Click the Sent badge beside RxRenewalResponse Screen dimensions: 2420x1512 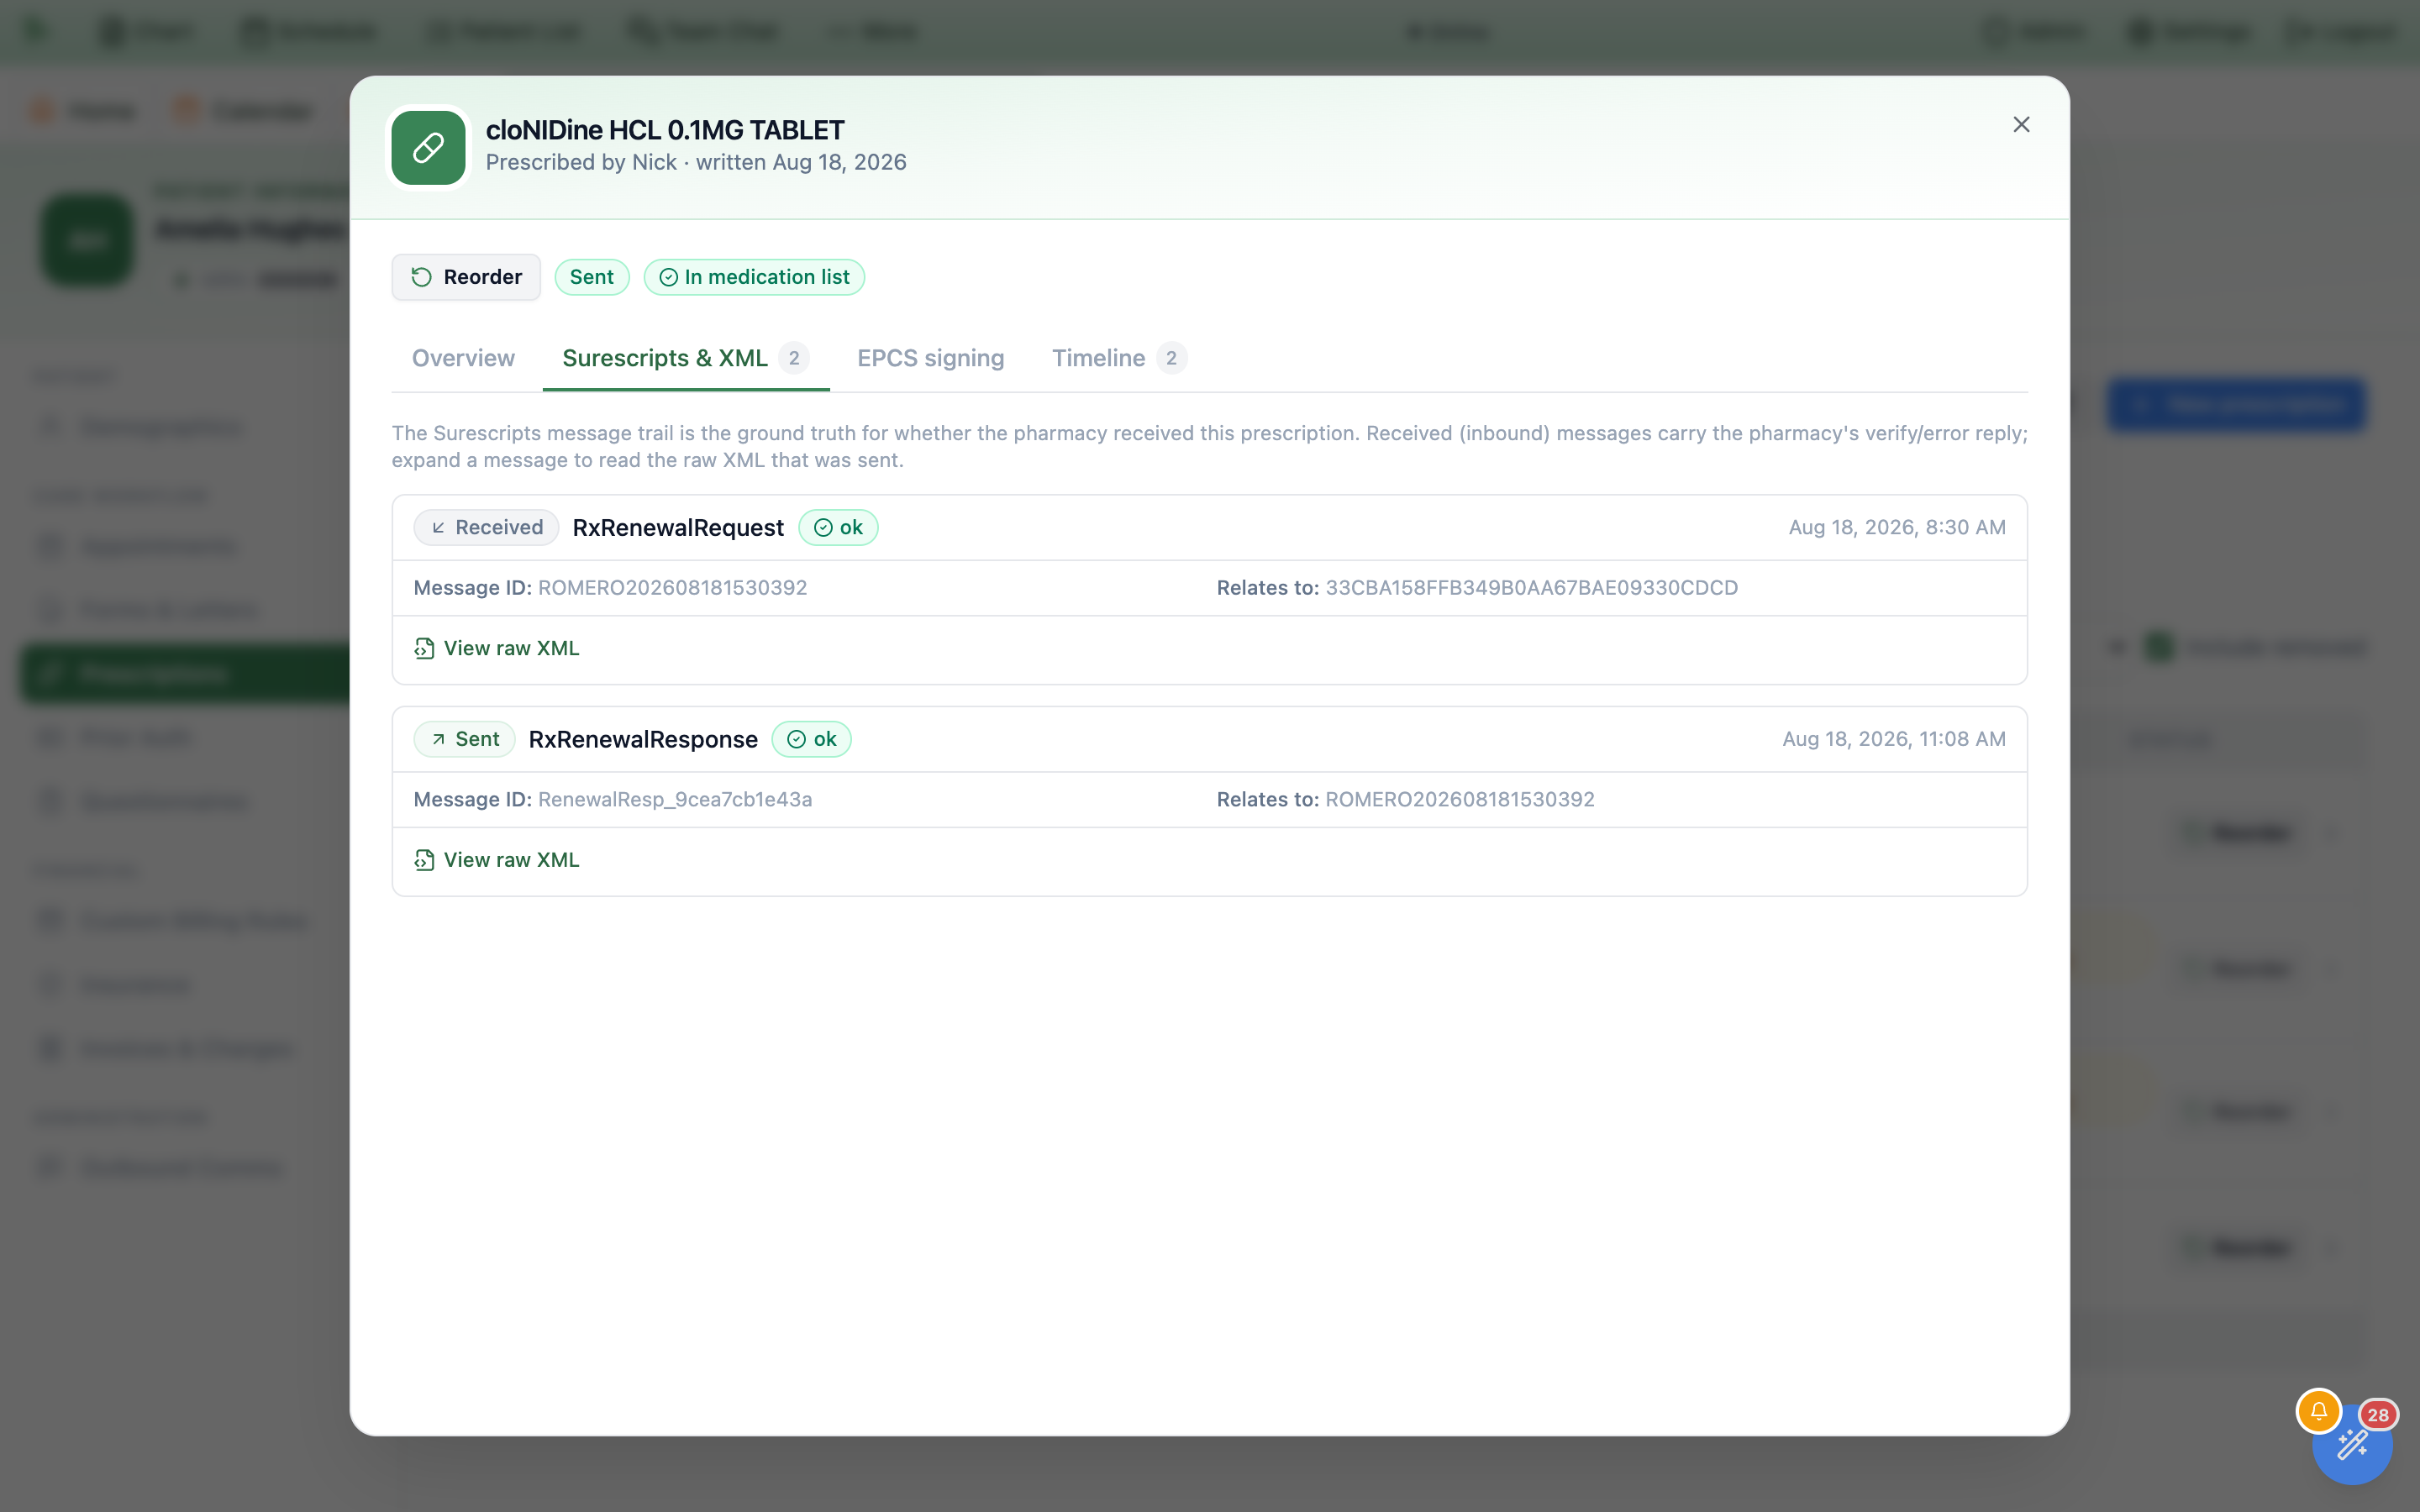[x=464, y=739]
